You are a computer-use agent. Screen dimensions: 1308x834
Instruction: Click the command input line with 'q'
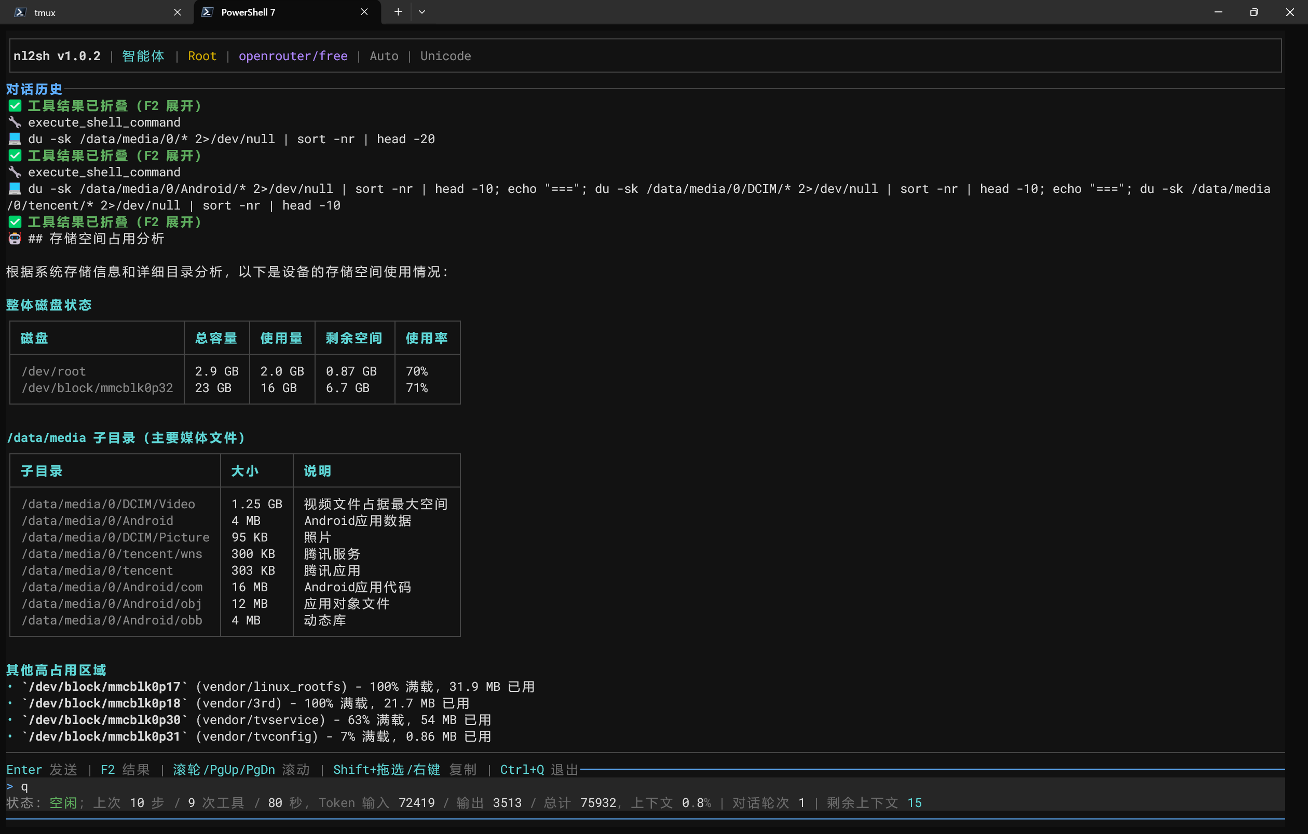coord(645,786)
